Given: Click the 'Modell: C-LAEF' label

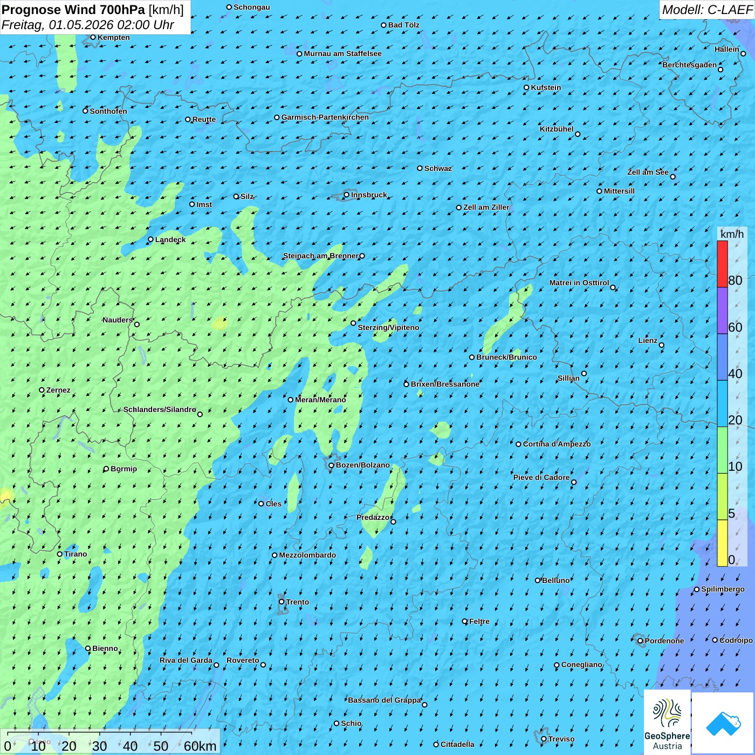Looking at the screenshot, I should pos(707,10).
